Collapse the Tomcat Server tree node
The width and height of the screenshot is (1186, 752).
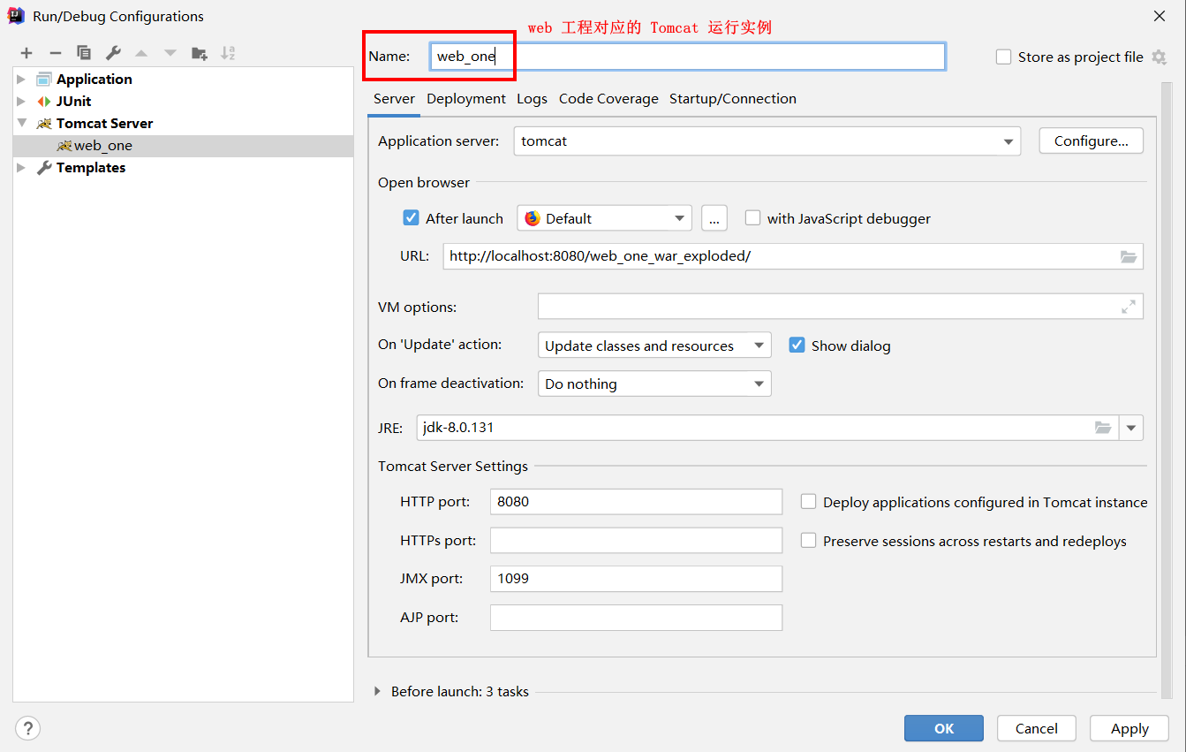[x=21, y=124]
